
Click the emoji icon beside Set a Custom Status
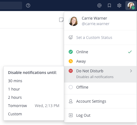click(71, 37)
